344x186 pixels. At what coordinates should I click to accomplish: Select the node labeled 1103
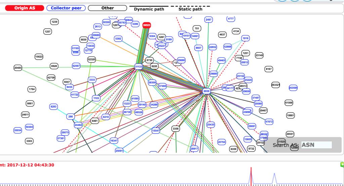tap(96, 98)
